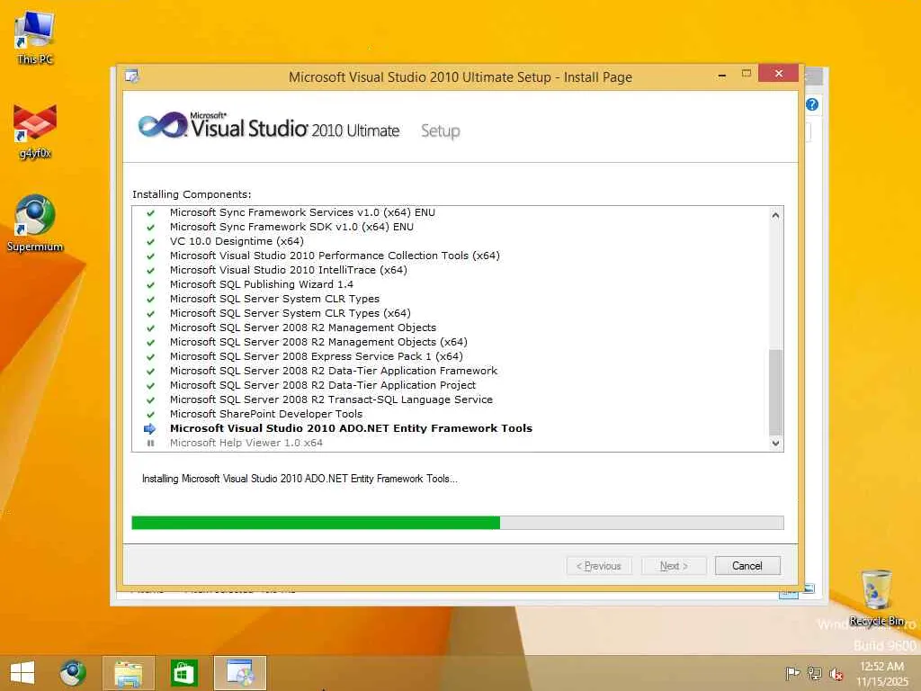Open the Windows Store taskbar icon
This screenshot has width=921, height=691.
click(183, 673)
